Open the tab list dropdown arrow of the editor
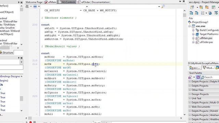This screenshot has width=219, height=123. pos(180,1)
